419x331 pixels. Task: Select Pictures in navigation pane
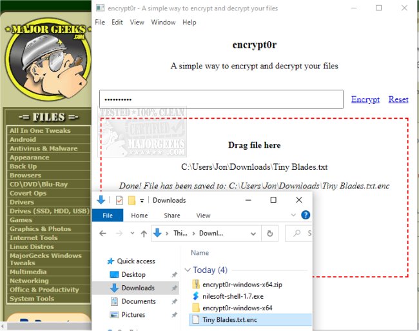point(133,315)
